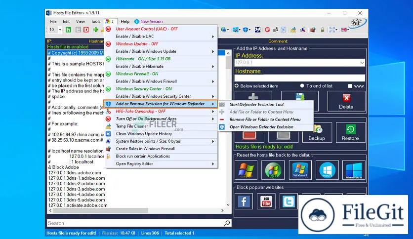Choose Open Windows Defender Exclusion
Screen dimensions: 413x239
(x=266, y=127)
